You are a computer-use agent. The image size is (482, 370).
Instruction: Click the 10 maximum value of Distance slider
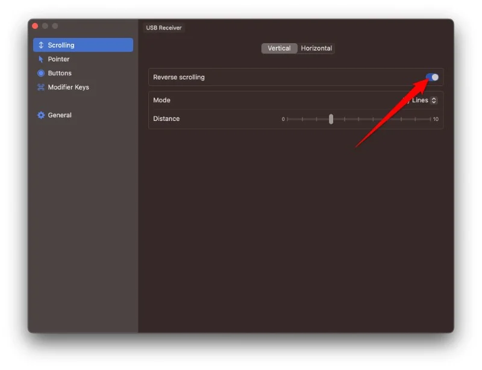[436, 119]
